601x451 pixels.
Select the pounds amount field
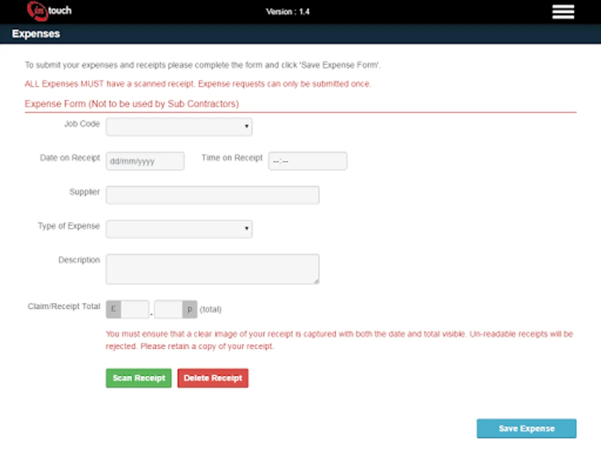point(135,309)
